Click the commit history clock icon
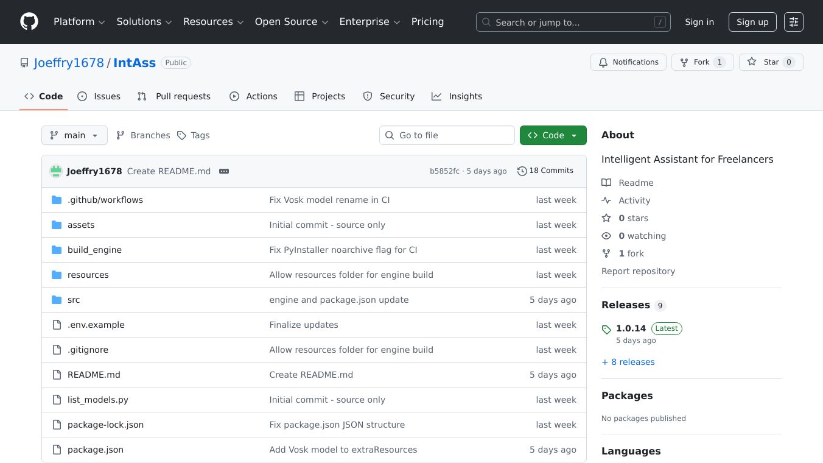 click(x=522, y=171)
